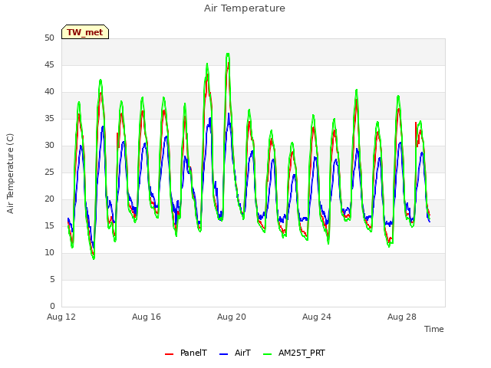
Task: Click the 30 y-axis tick label
Action: [x=49, y=146]
